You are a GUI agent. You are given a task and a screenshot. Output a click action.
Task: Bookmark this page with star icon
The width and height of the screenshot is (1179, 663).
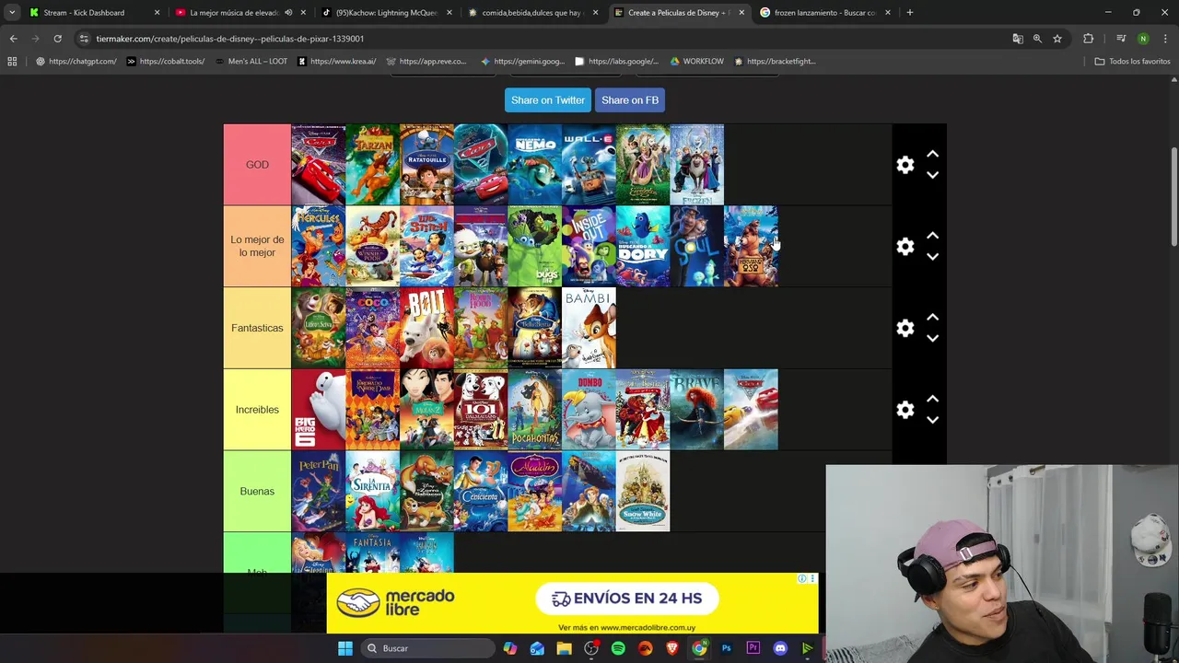coord(1057,39)
